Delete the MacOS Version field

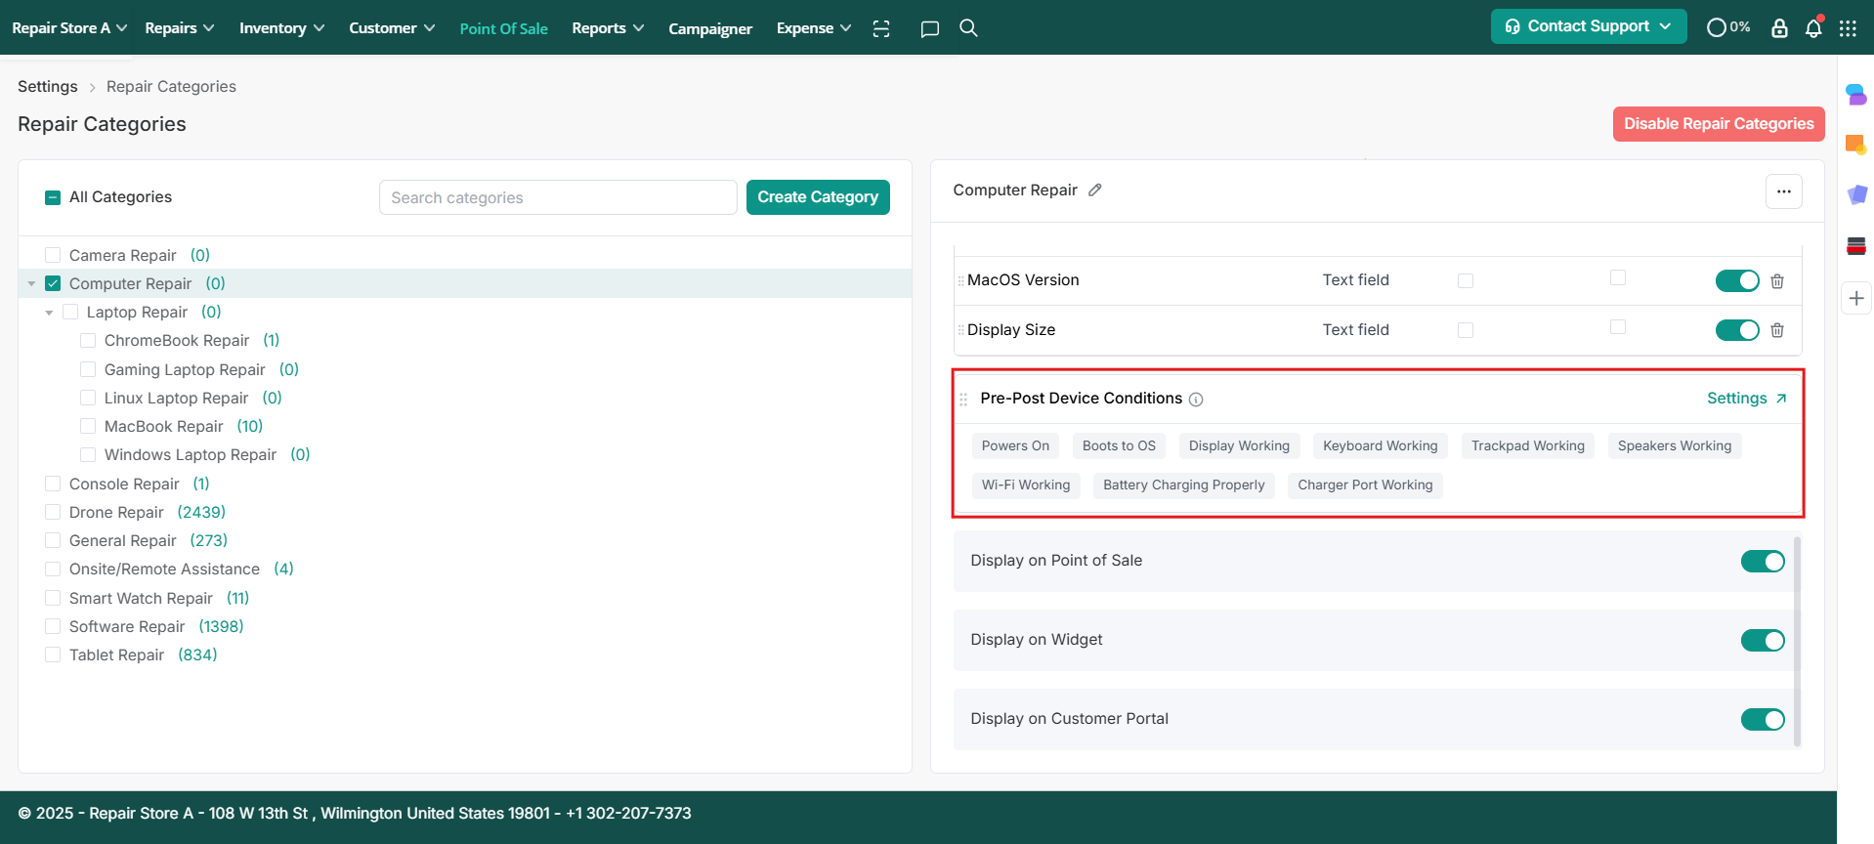[x=1777, y=281]
